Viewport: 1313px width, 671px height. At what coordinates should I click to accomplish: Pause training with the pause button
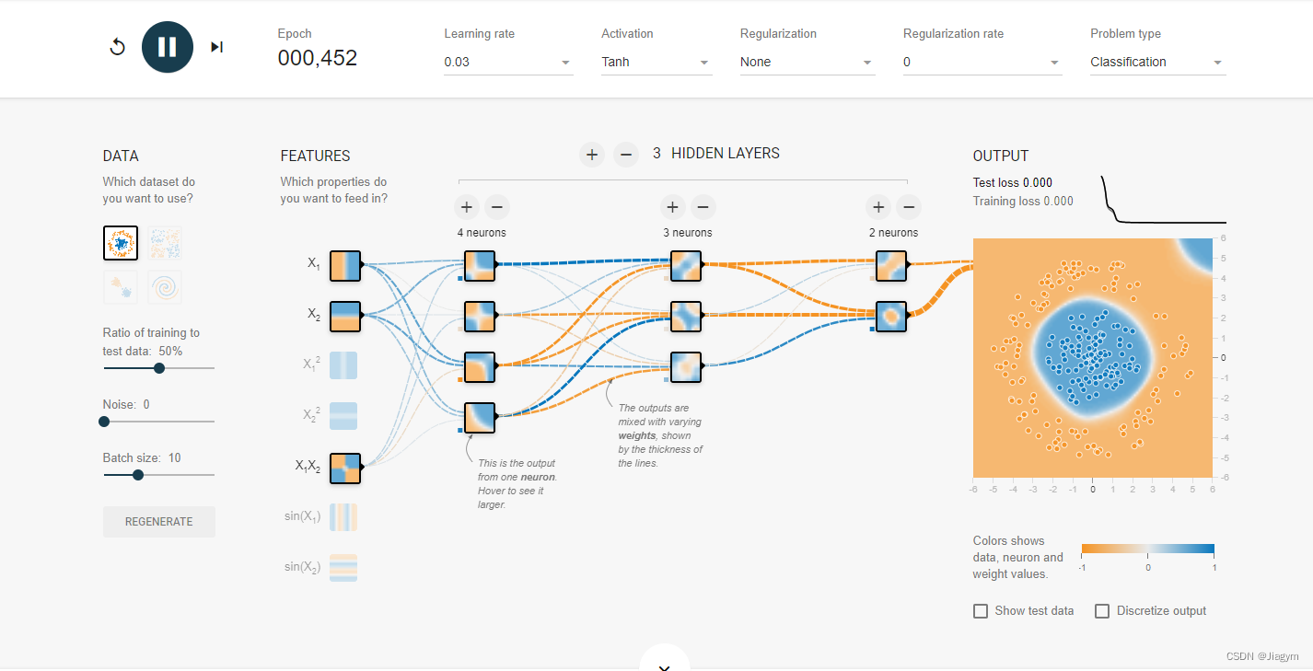168,47
